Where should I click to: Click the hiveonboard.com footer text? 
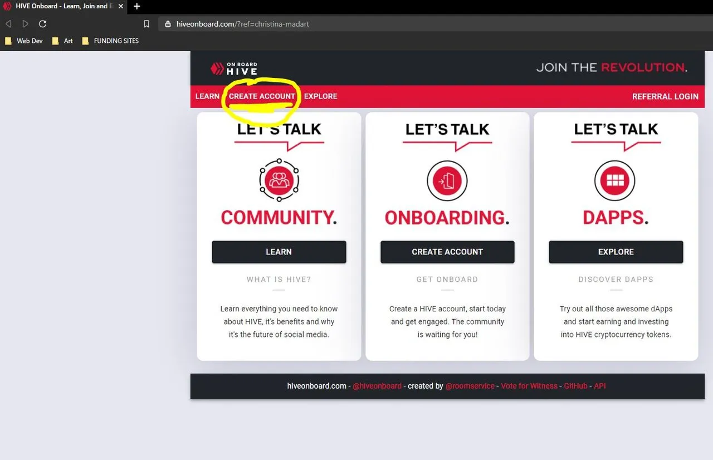click(x=317, y=386)
